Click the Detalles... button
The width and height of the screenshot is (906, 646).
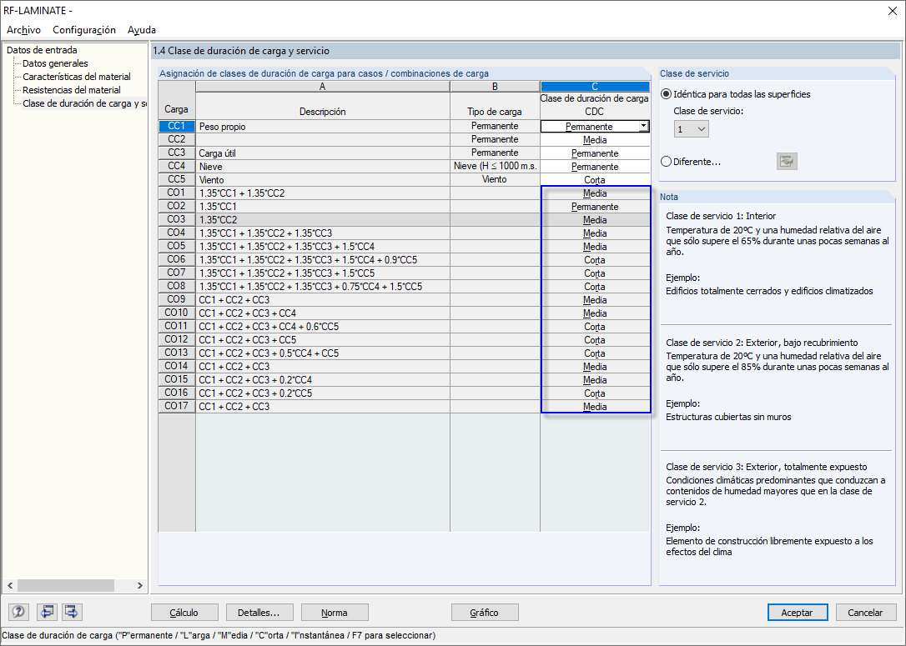pyautogui.click(x=259, y=613)
